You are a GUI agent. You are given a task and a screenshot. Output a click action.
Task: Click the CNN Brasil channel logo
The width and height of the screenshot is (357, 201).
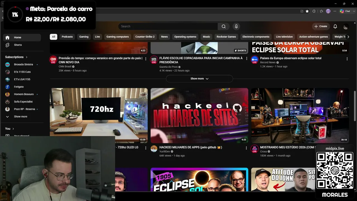pyautogui.click(x=53, y=60)
